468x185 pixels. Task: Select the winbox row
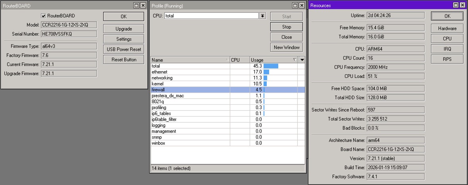coord(228,143)
